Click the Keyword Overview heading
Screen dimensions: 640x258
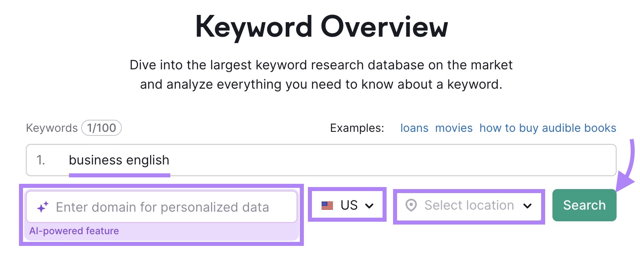coord(320,26)
